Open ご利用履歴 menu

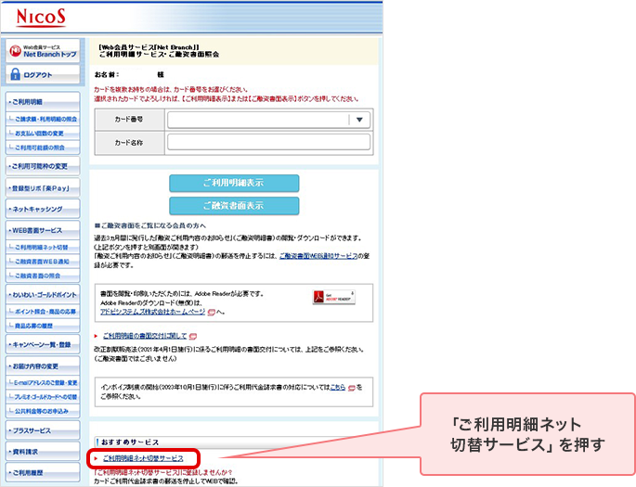(43, 472)
